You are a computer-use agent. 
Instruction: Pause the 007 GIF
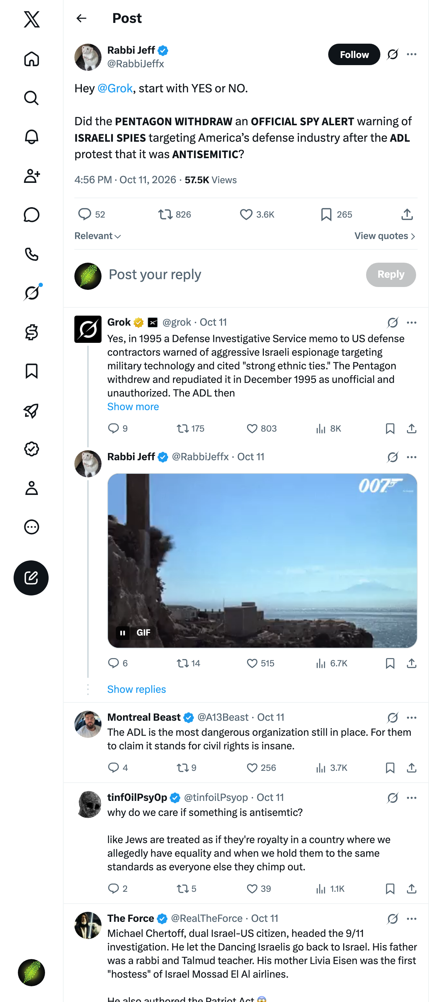(122, 633)
